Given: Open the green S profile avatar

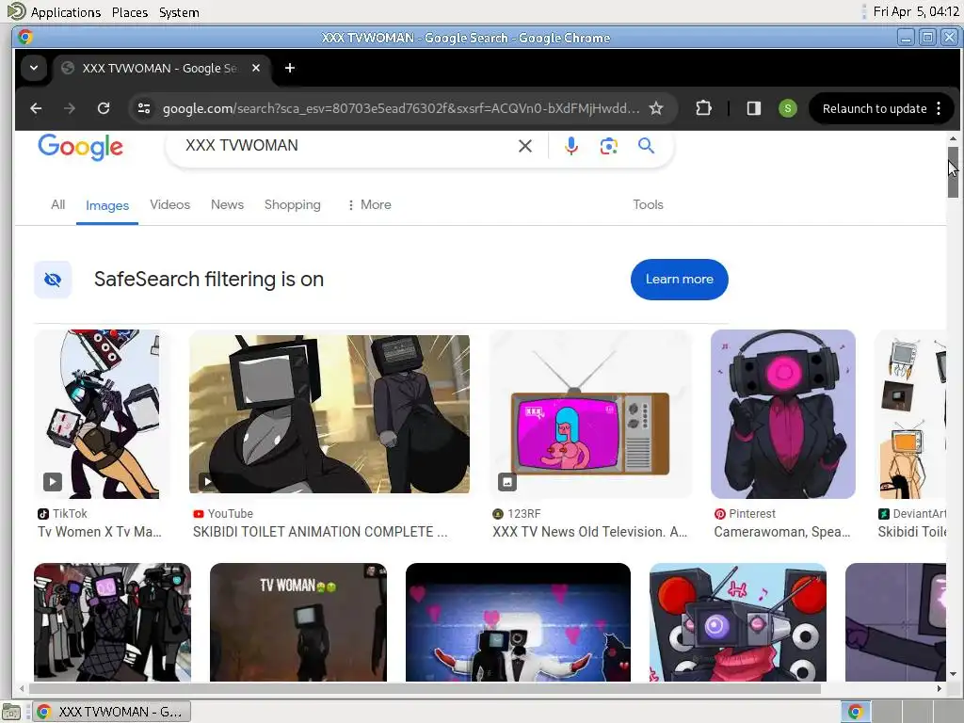Looking at the screenshot, I should pos(788,109).
